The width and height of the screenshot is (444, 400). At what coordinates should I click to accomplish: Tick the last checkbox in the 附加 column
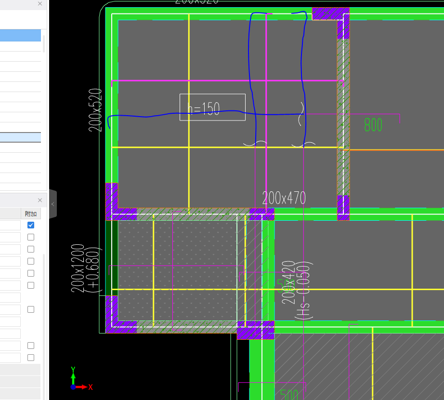click(x=31, y=358)
